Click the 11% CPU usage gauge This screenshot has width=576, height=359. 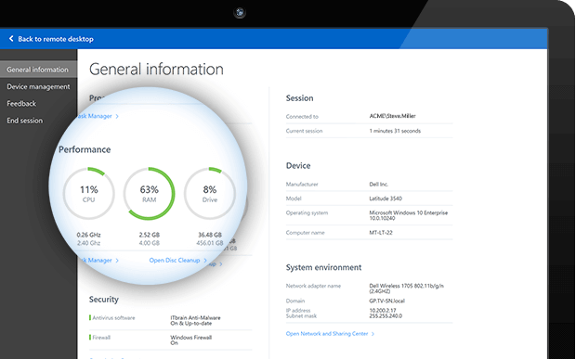click(x=88, y=194)
